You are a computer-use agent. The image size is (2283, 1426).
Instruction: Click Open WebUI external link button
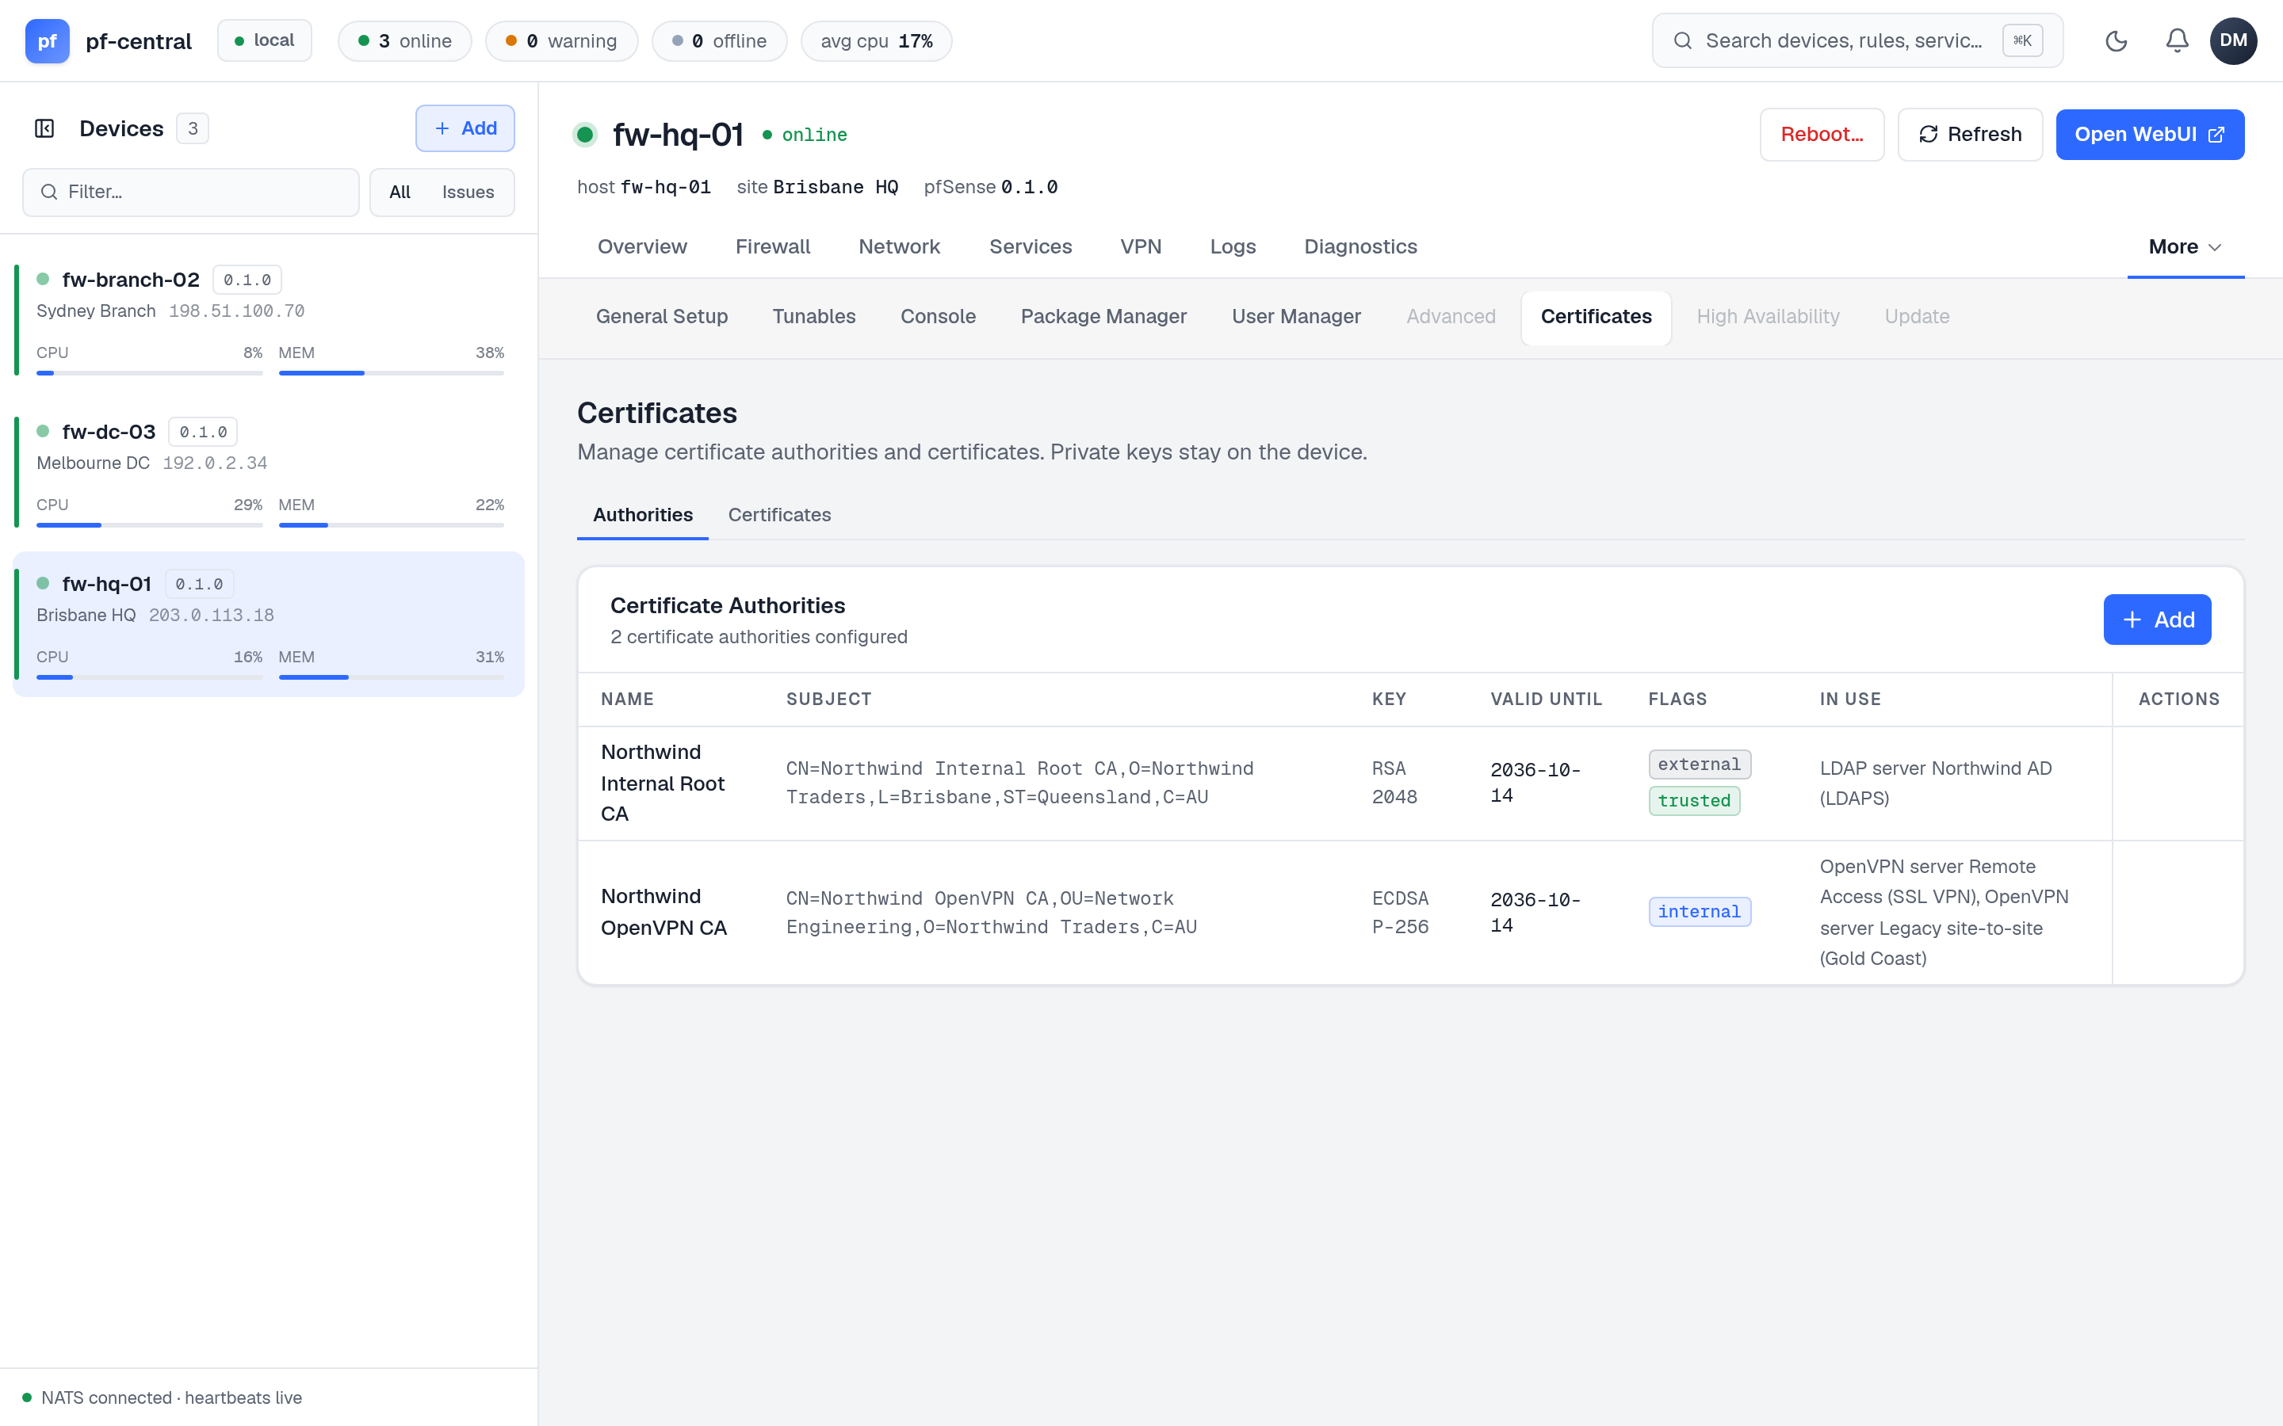2150,134
